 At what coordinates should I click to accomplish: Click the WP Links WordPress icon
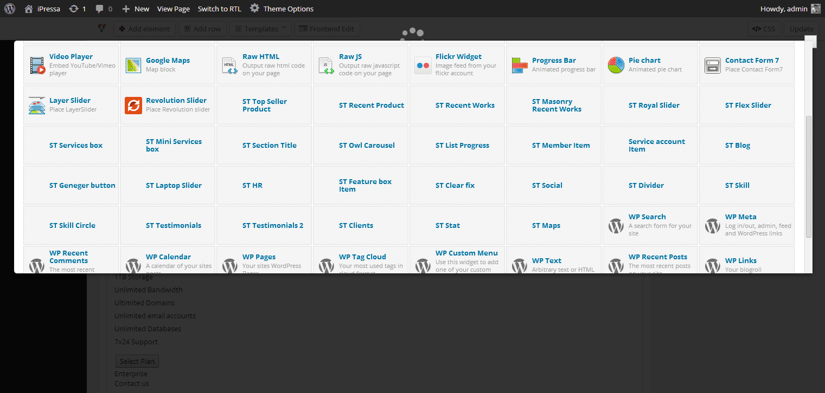point(713,266)
